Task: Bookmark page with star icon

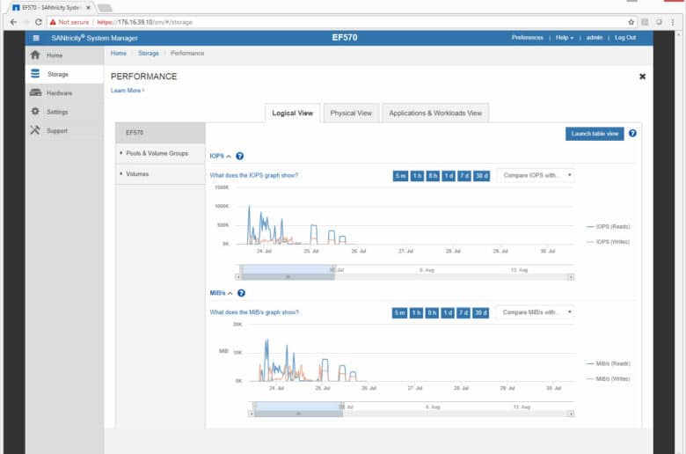Action: coord(631,22)
